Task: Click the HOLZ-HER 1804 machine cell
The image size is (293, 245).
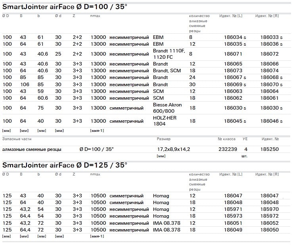Action: 165,121
